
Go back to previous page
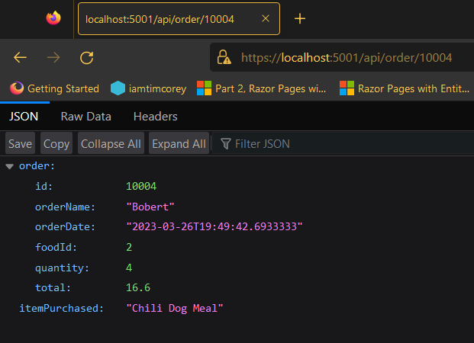point(21,57)
